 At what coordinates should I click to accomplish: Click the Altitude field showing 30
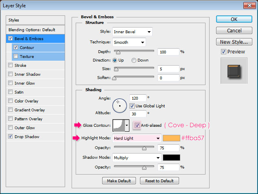coord(138,114)
